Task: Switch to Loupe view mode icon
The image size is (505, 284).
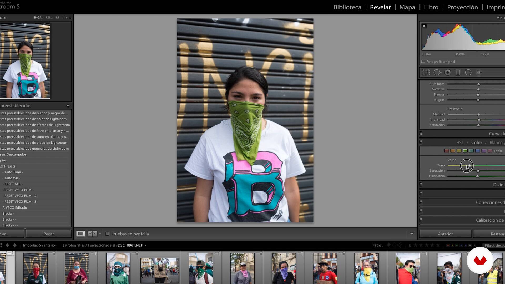Action: point(80,234)
